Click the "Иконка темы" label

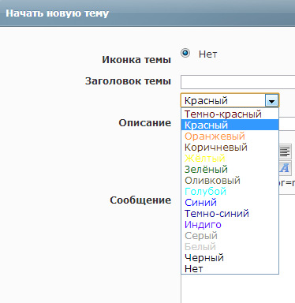click(136, 60)
